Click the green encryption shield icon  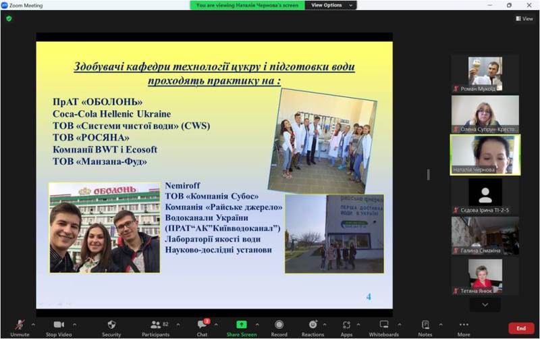[9, 19]
